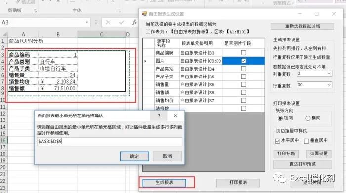Viewport: 346px width, 193px height.
Task: Click the 自由报表设计!B3 reference cell
Action: [x=201, y=53]
